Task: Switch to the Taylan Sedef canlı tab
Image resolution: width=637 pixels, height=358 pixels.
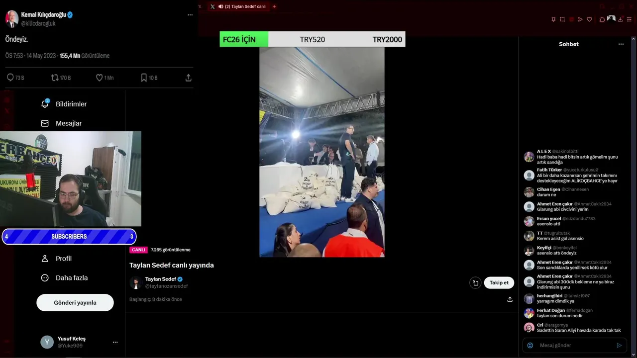Action: tap(238, 6)
